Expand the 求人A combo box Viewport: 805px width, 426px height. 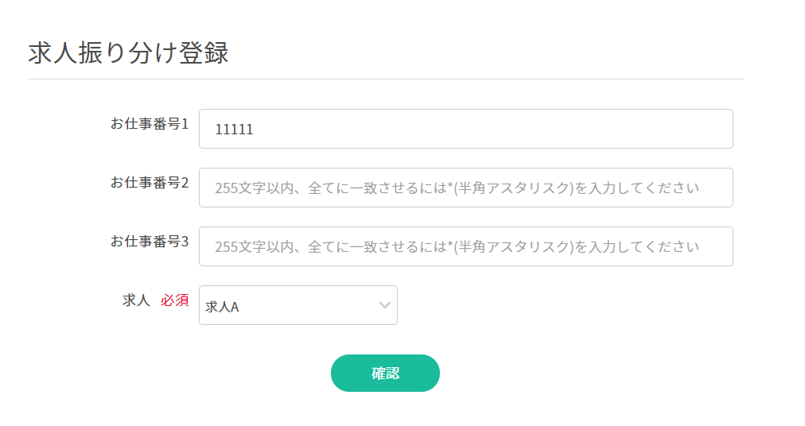297,305
